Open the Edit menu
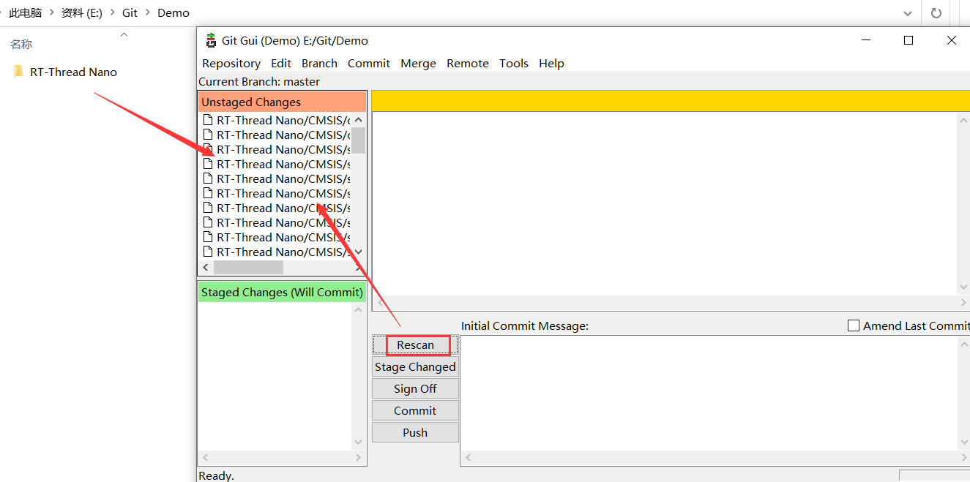The image size is (970, 482). (x=281, y=64)
